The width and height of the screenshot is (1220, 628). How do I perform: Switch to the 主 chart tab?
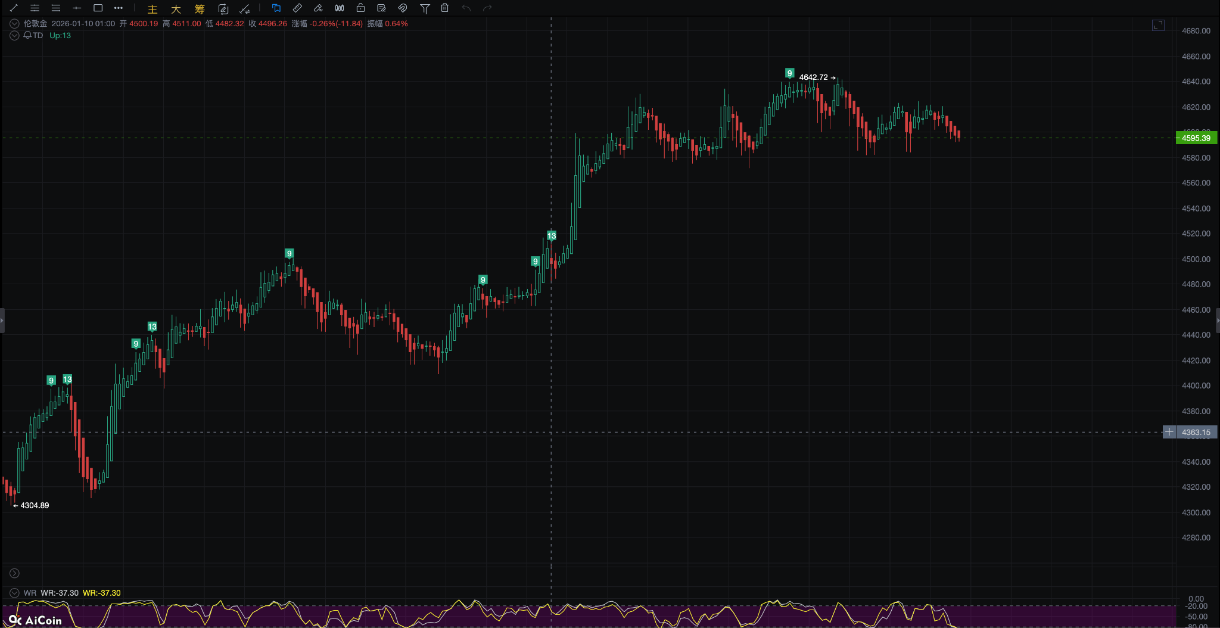click(x=152, y=9)
